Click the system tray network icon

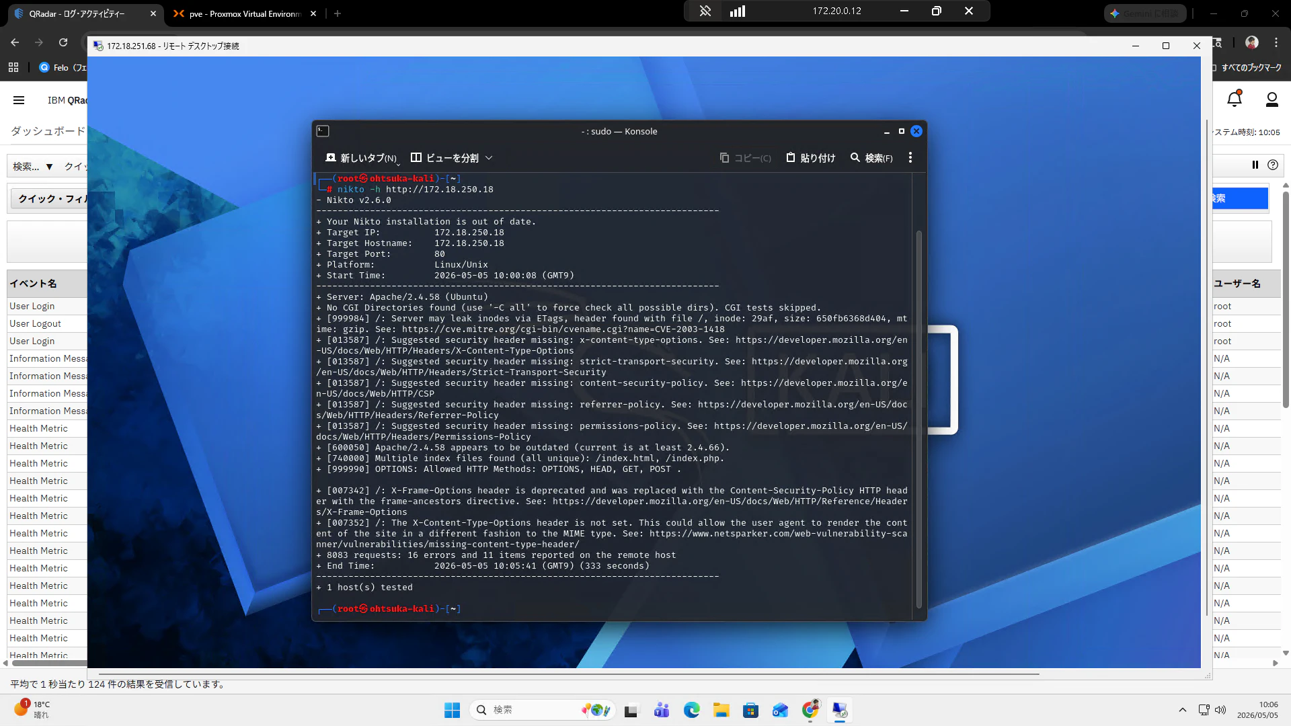tap(1204, 710)
